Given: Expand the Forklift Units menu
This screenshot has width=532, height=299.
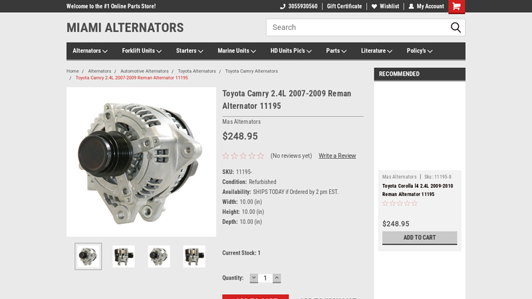Looking at the screenshot, I should click(x=142, y=51).
